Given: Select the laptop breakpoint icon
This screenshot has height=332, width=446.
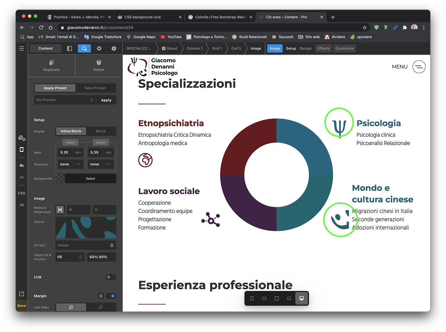Looking at the screenshot, I should coord(289,298).
